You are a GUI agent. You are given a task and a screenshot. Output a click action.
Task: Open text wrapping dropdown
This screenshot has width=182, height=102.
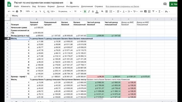coord(130,11)
